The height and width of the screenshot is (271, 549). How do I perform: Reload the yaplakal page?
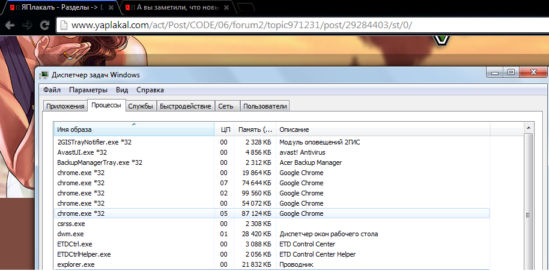44,25
